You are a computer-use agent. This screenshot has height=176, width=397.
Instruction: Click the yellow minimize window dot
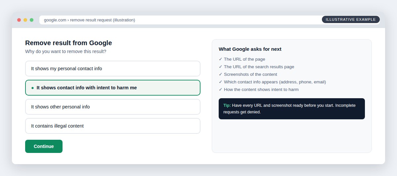coord(25,20)
